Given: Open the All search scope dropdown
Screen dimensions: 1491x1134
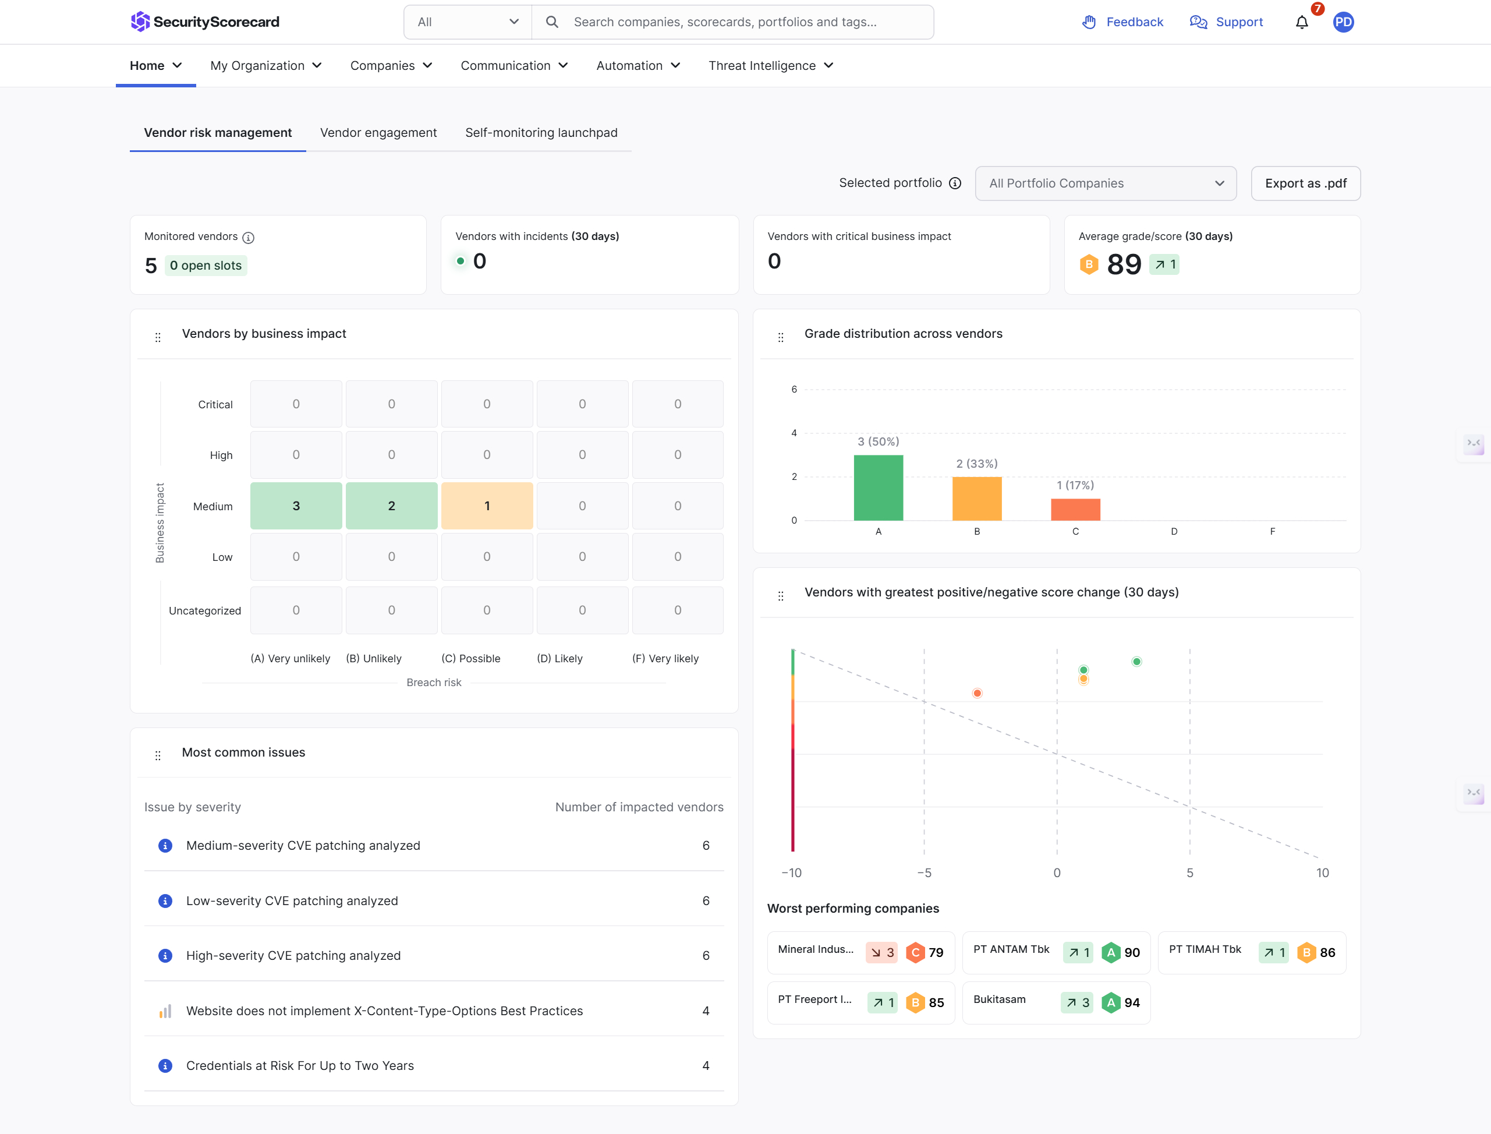Looking at the screenshot, I should click(x=468, y=22).
